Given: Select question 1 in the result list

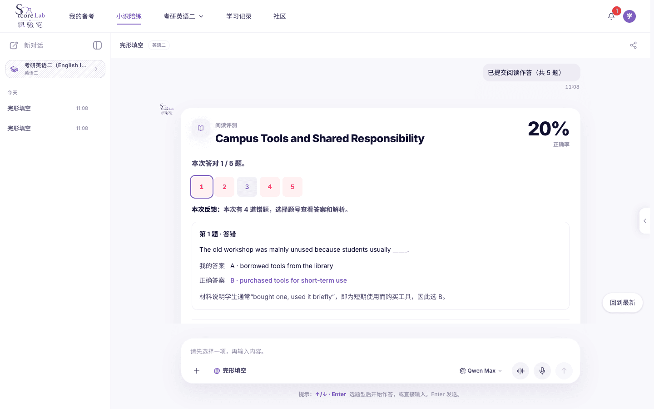Looking at the screenshot, I should pyautogui.click(x=202, y=187).
